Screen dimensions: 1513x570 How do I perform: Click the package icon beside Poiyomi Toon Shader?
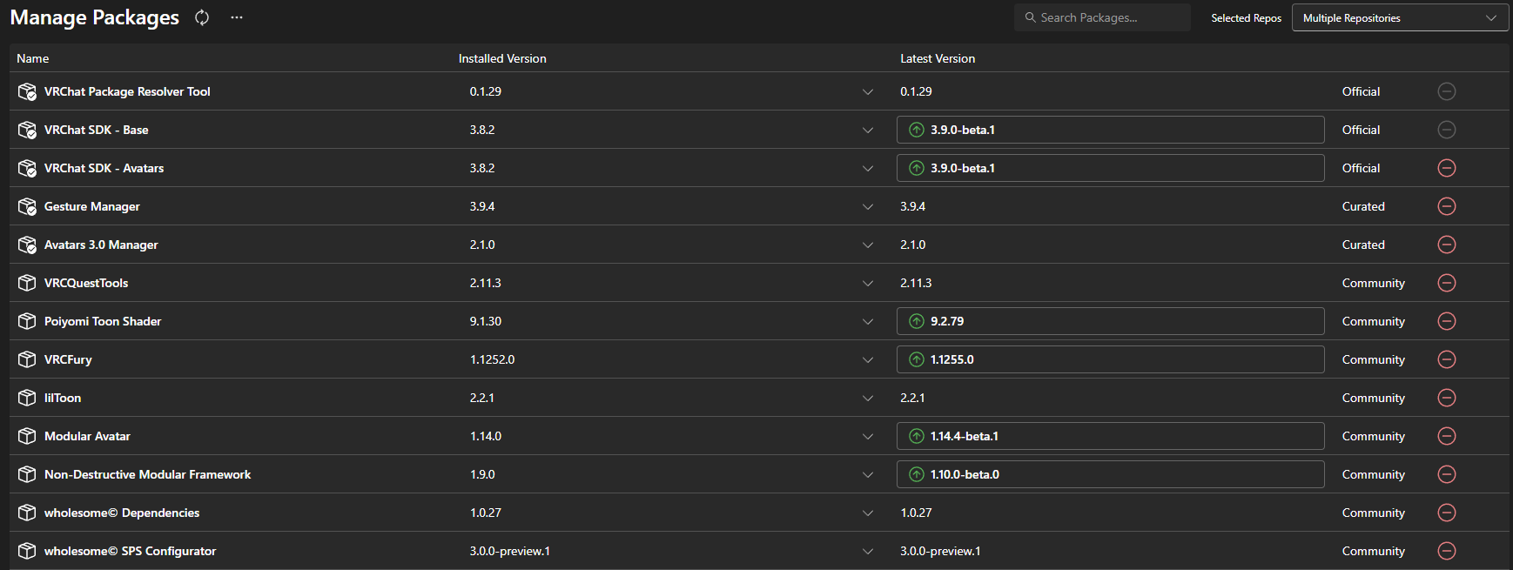click(x=27, y=321)
